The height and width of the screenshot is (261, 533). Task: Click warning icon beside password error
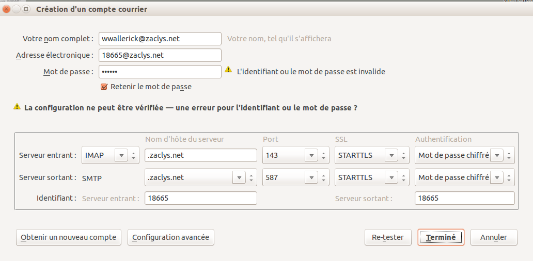[x=228, y=71]
